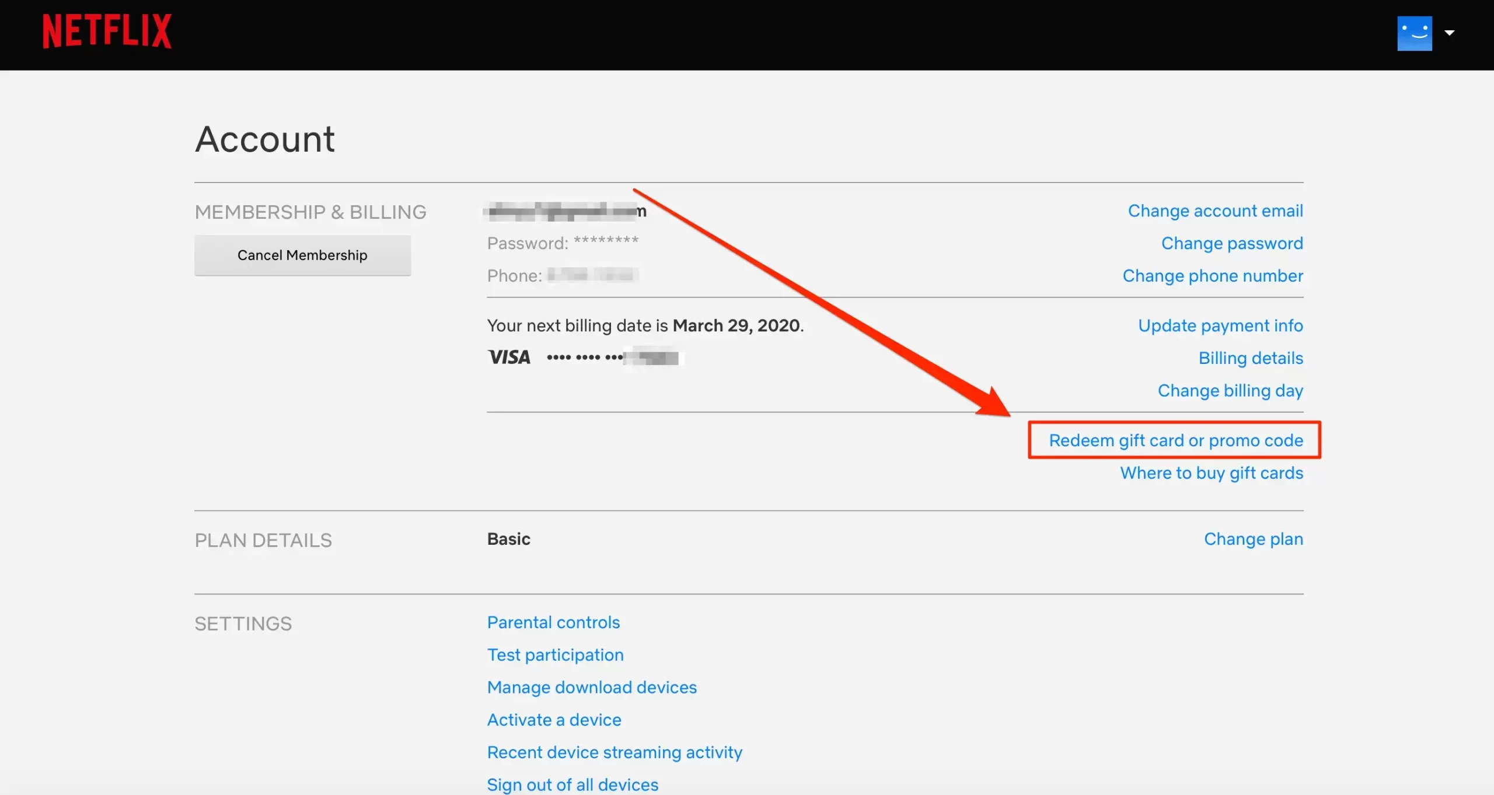Click Update payment info link
Image resolution: width=1494 pixels, height=795 pixels.
pyautogui.click(x=1220, y=325)
